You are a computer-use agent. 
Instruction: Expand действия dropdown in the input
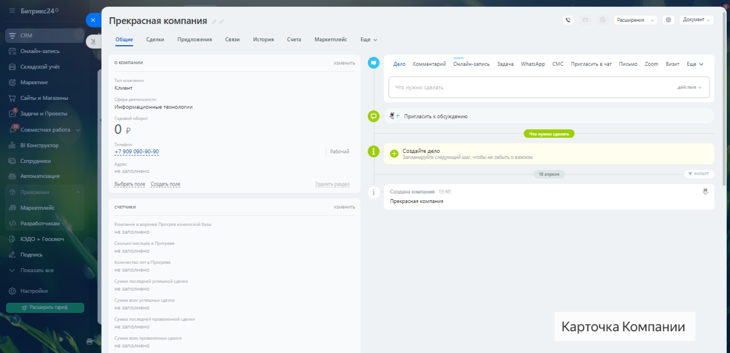[689, 88]
